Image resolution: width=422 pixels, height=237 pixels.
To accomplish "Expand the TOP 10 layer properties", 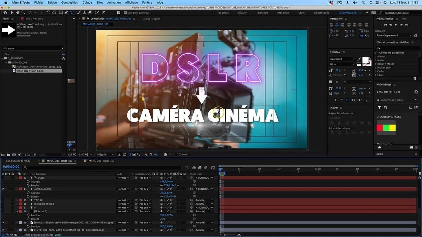I will [x=17, y=200].
